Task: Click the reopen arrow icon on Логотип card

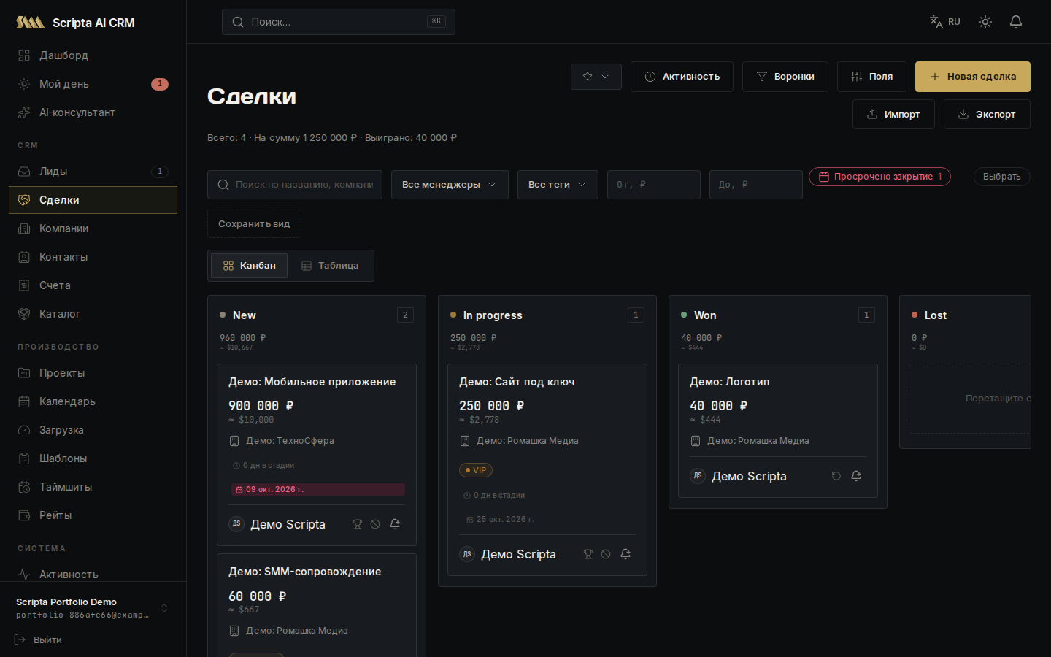Action: (836, 476)
